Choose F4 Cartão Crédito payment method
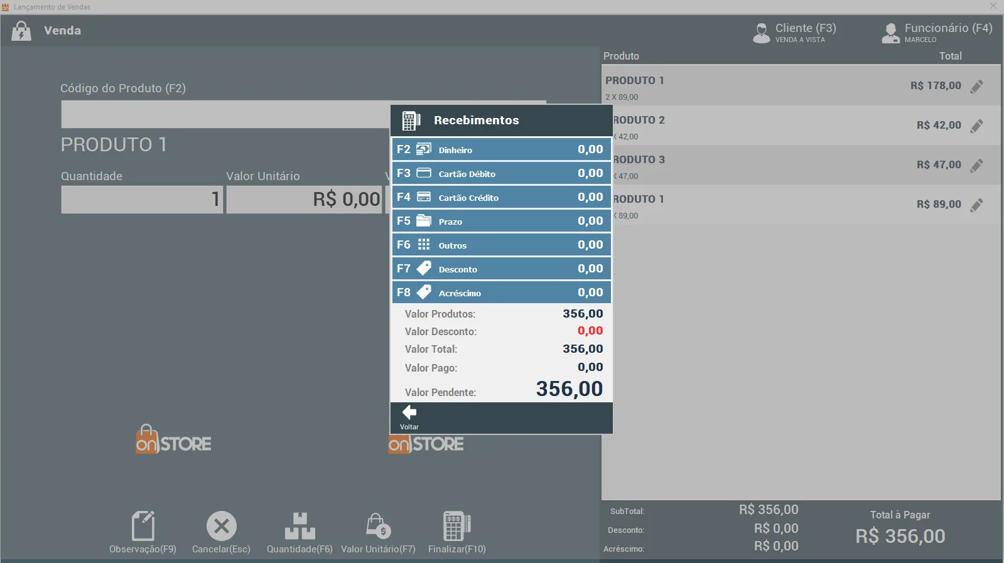 502,197
